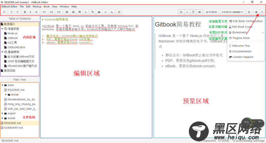Viewport: 266px width, 143px height.
Task: Open the Plugins Store
Action: (246, 38)
